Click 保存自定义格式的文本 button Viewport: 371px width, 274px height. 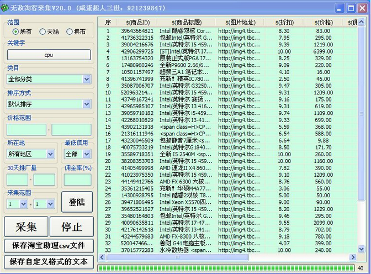pyautogui.click(x=49, y=262)
